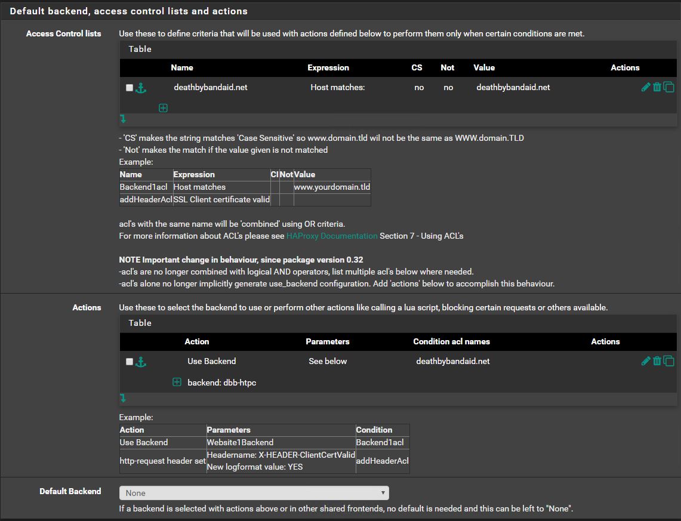
Task: Click the Use Backend action cell
Action: coord(211,361)
